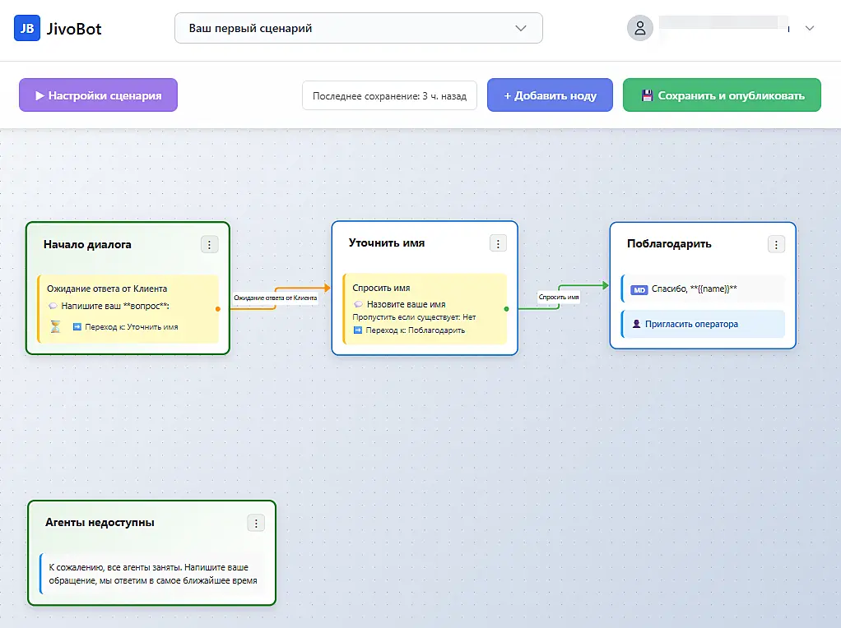Open three-dot menu on Поблагодарить node
841x628 pixels.
click(x=776, y=245)
